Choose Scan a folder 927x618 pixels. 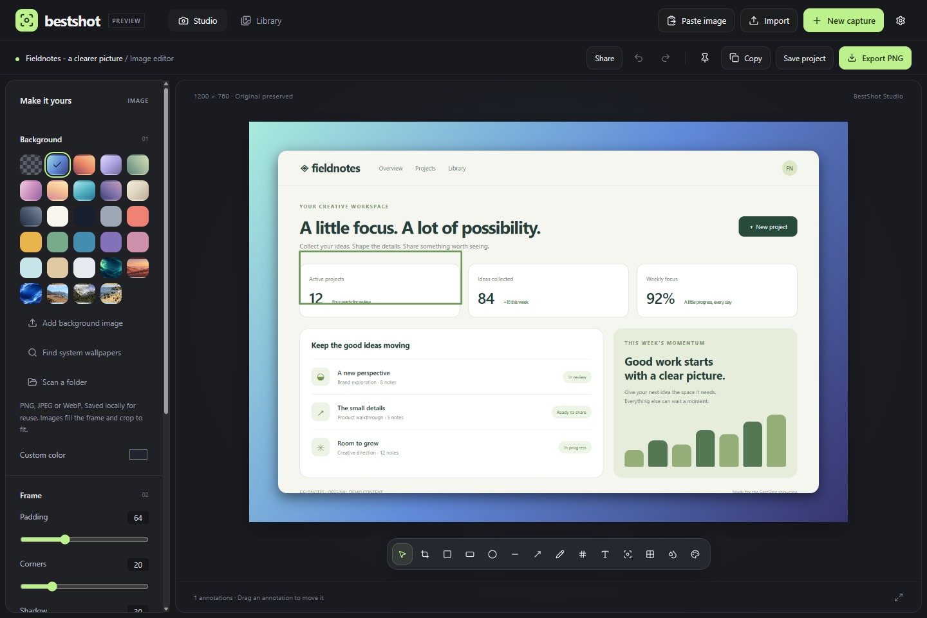(x=57, y=382)
